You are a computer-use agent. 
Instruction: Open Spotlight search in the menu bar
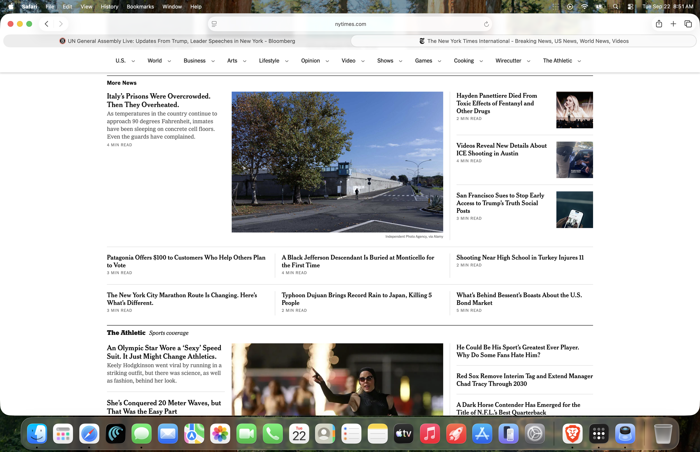pos(615,6)
